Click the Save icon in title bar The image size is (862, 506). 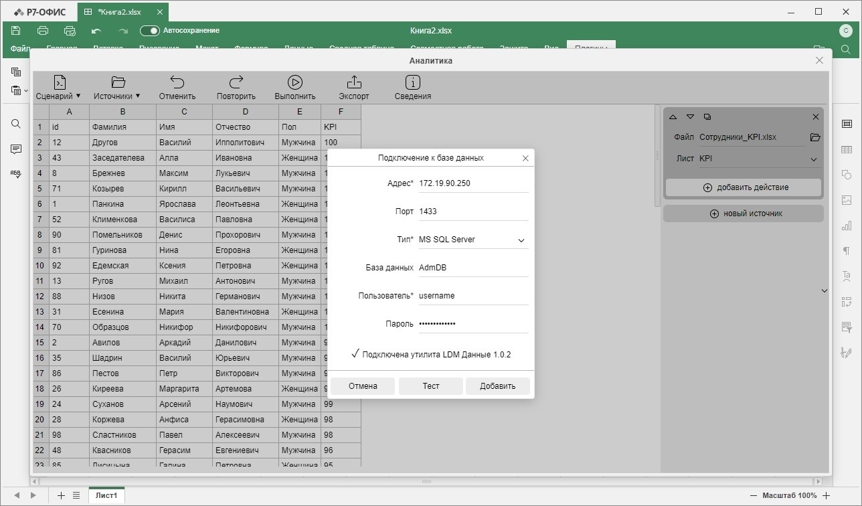[x=16, y=31]
